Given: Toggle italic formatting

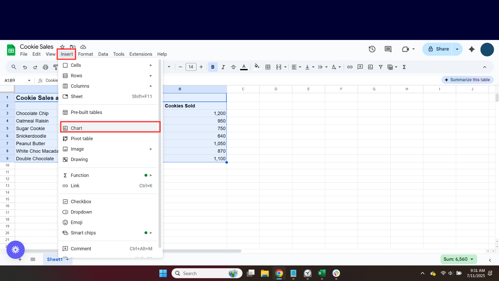Looking at the screenshot, I should point(223,67).
